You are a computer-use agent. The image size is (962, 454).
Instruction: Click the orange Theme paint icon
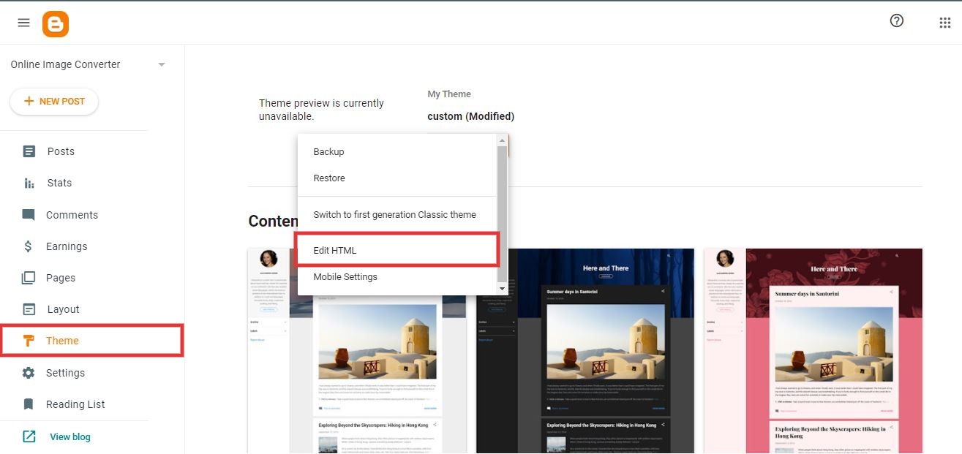pyautogui.click(x=29, y=340)
